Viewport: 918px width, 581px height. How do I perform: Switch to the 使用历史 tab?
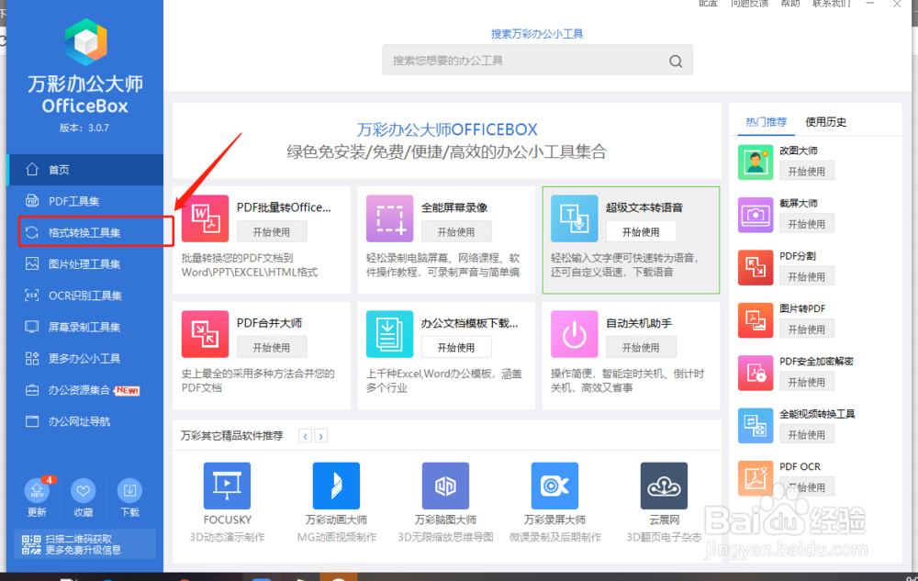[x=825, y=122]
